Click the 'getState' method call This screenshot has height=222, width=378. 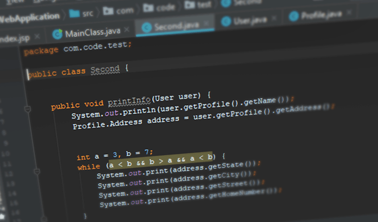[226, 166]
